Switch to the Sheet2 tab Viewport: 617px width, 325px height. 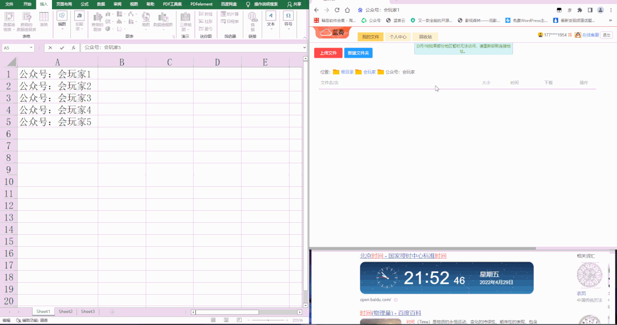pyautogui.click(x=65, y=312)
